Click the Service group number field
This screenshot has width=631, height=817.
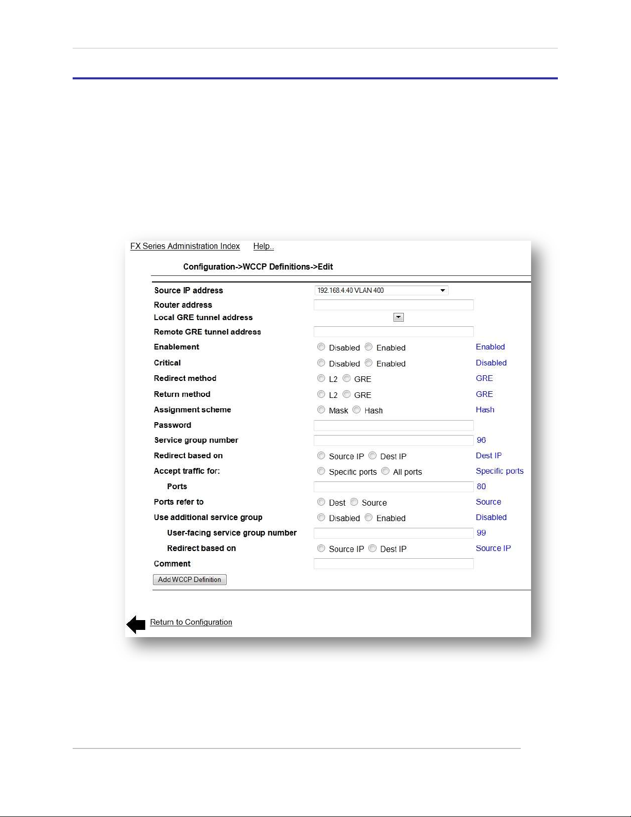[394, 440]
